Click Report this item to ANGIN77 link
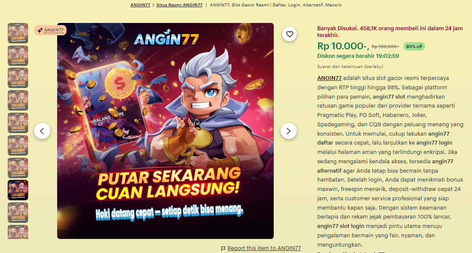 click(x=264, y=248)
